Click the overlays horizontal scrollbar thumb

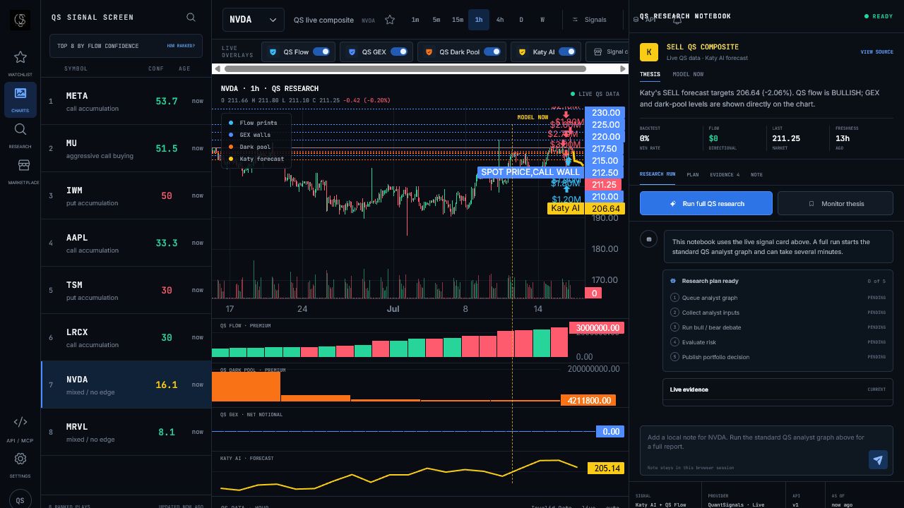click(405, 68)
